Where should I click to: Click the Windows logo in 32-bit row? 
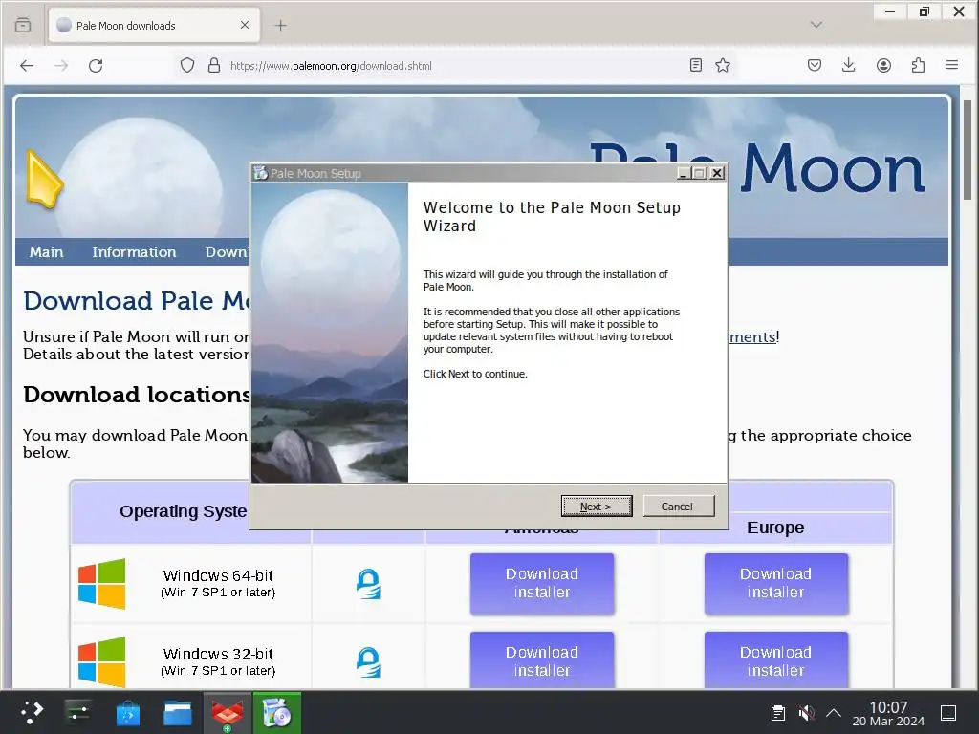coord(101,661)
